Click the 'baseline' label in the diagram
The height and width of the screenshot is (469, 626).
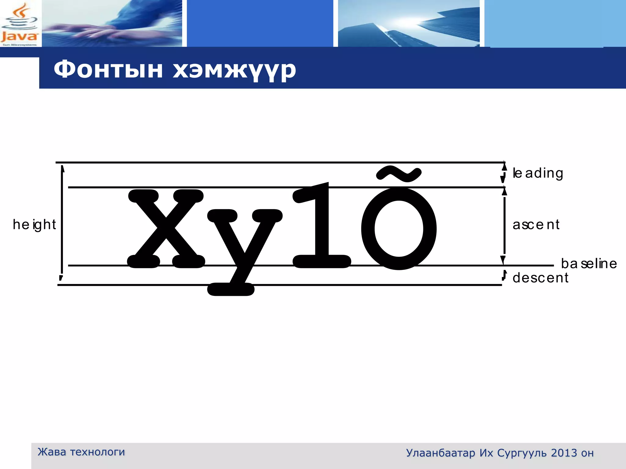pyautogui.click(x=589, y=264)
